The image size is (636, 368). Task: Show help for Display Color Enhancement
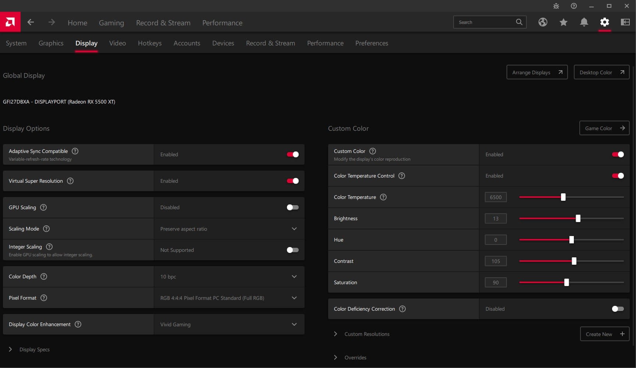click(x=78, y=324)
